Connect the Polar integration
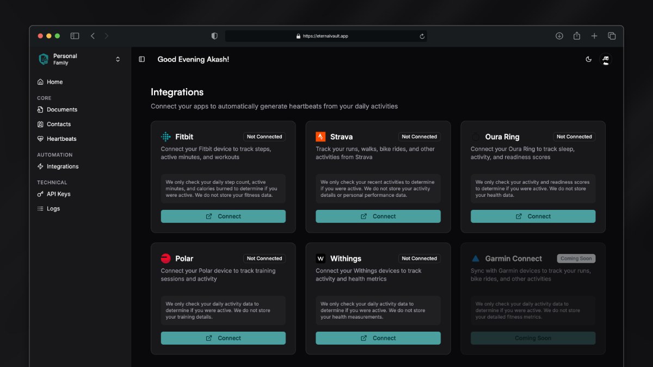Image resolution: width=653 pixels, height=367 pixels. [223, 338]
